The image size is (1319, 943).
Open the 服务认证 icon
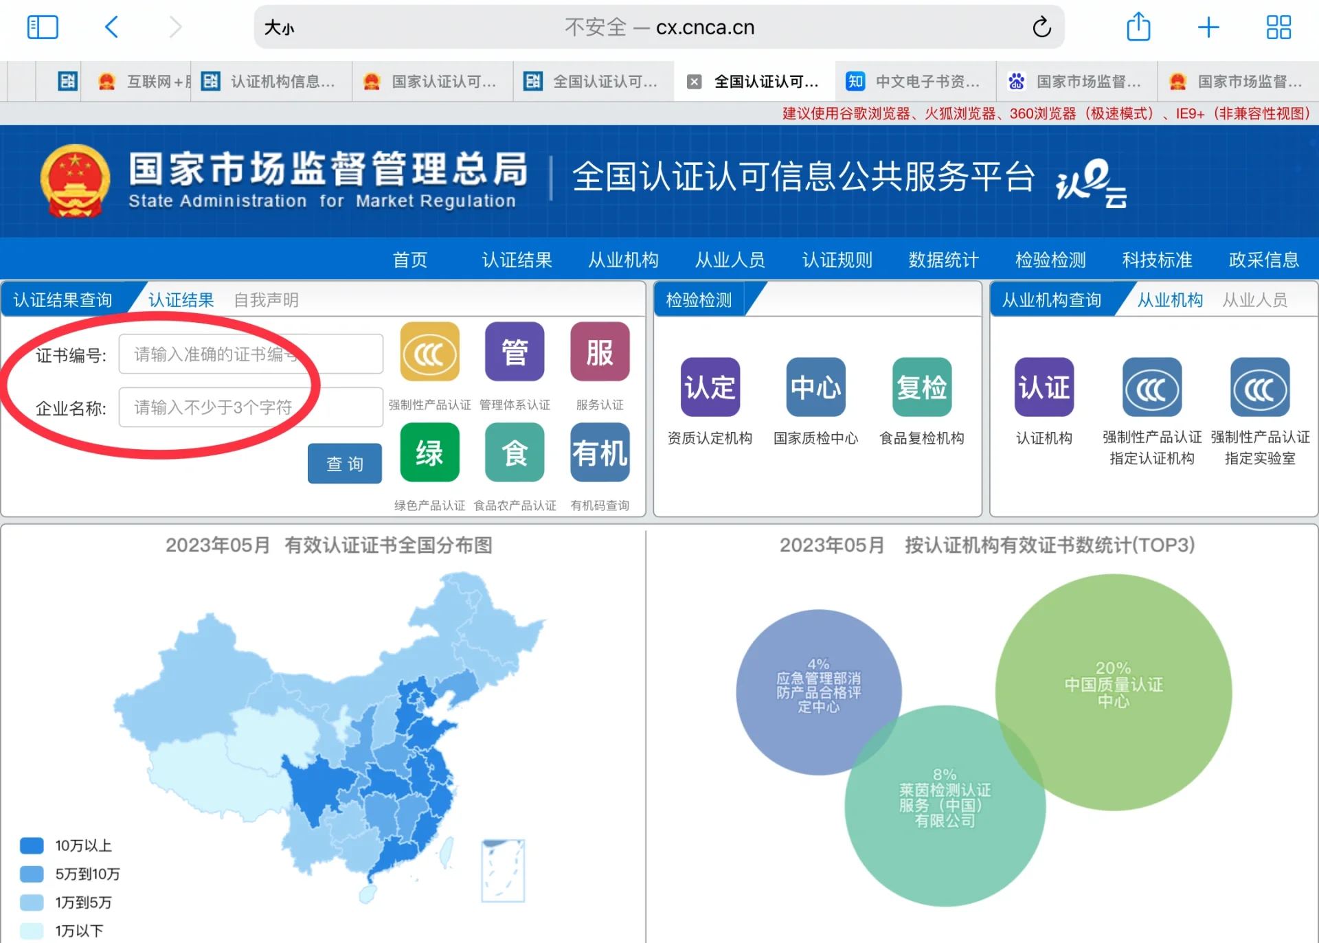[599, 352]
